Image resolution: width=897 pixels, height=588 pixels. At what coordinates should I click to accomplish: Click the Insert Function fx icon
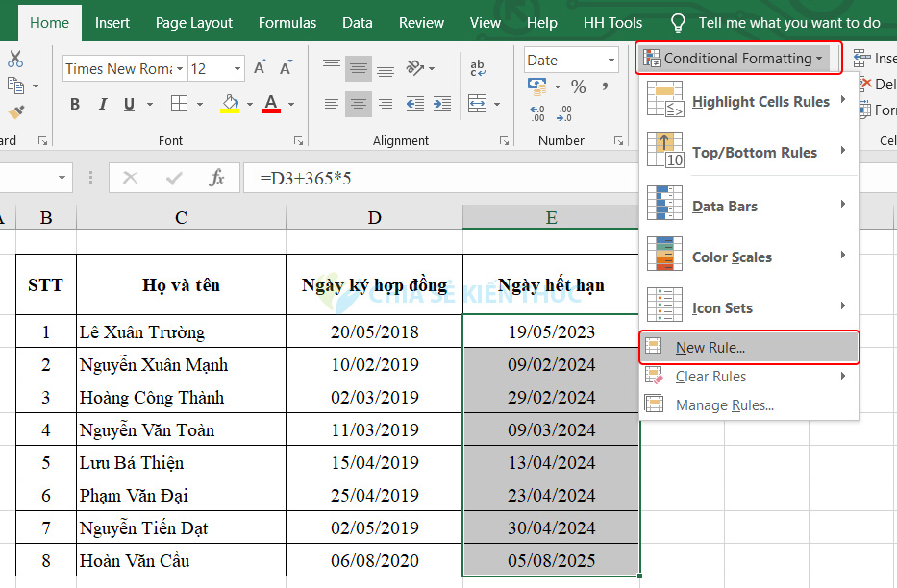(217, 178)
